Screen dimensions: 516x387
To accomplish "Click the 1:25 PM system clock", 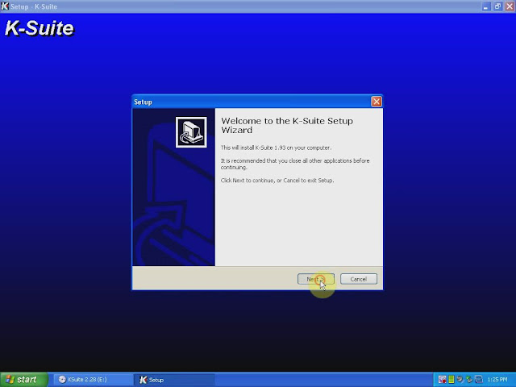I will (x=497, y=380).
